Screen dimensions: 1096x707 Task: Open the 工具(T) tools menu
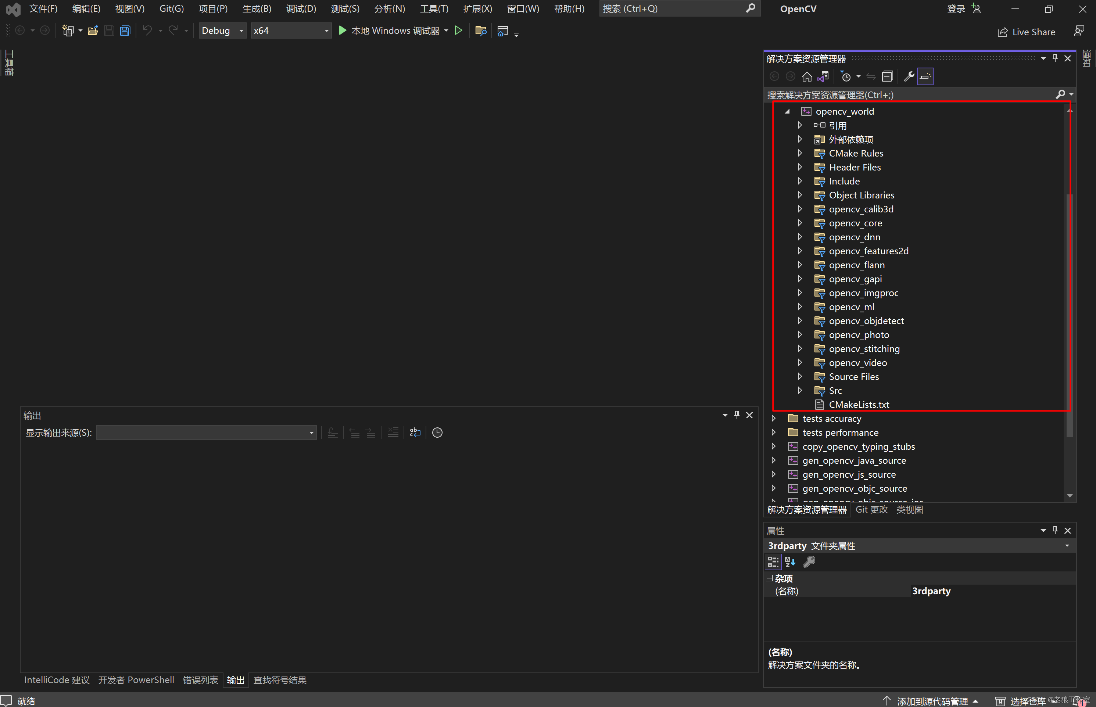[434, 8]
